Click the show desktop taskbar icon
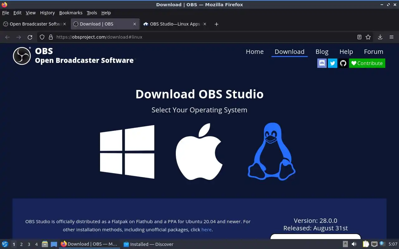This screenshot has width=399, height=249. [x=54, y=244]
